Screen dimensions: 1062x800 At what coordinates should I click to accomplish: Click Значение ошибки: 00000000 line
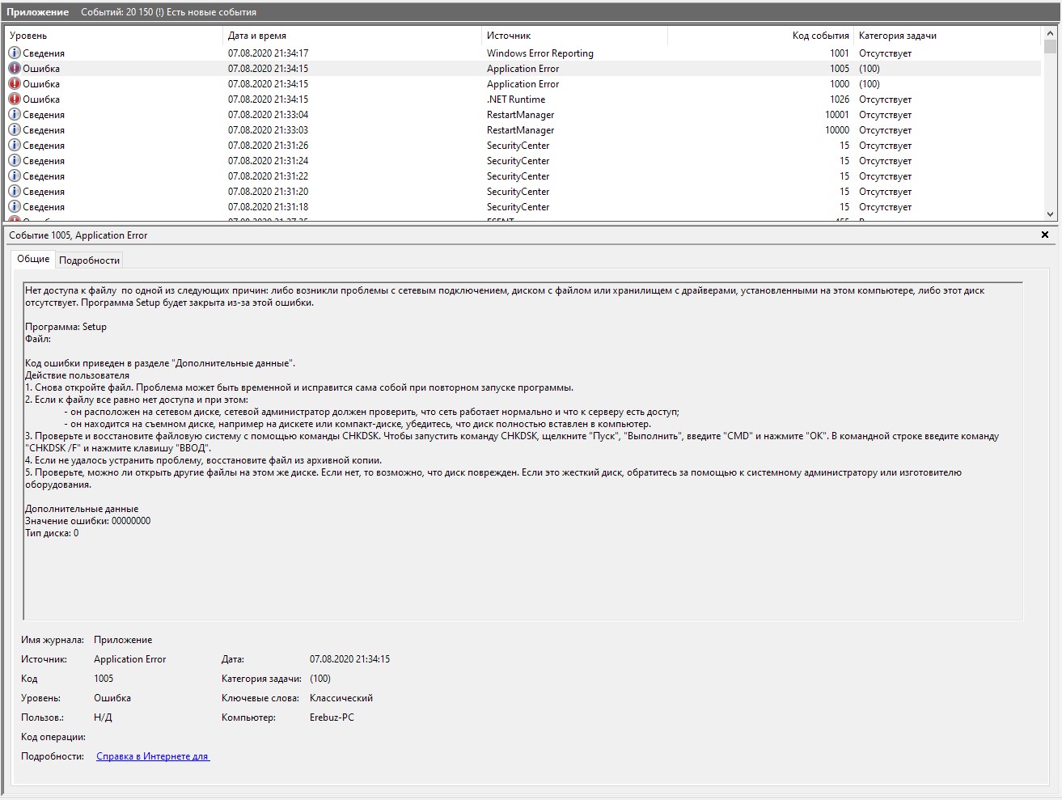87,521
